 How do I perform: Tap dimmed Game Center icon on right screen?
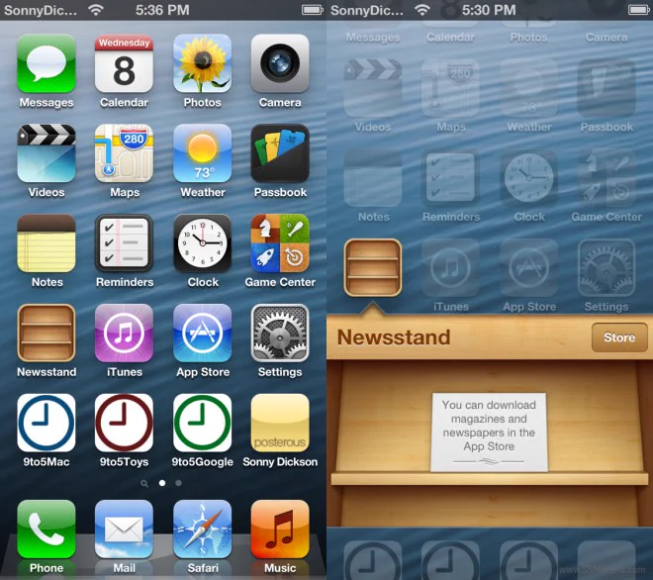[x=606, y=178]
